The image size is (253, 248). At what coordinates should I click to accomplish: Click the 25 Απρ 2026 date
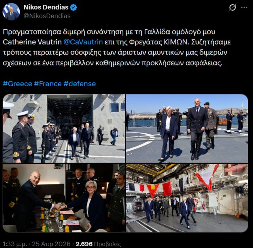tap(51, 244)
